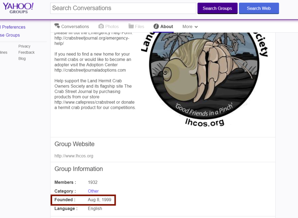Visit the Privacy link
The width and height of the screenshot is (298, 218).
(x=24, y=46)
